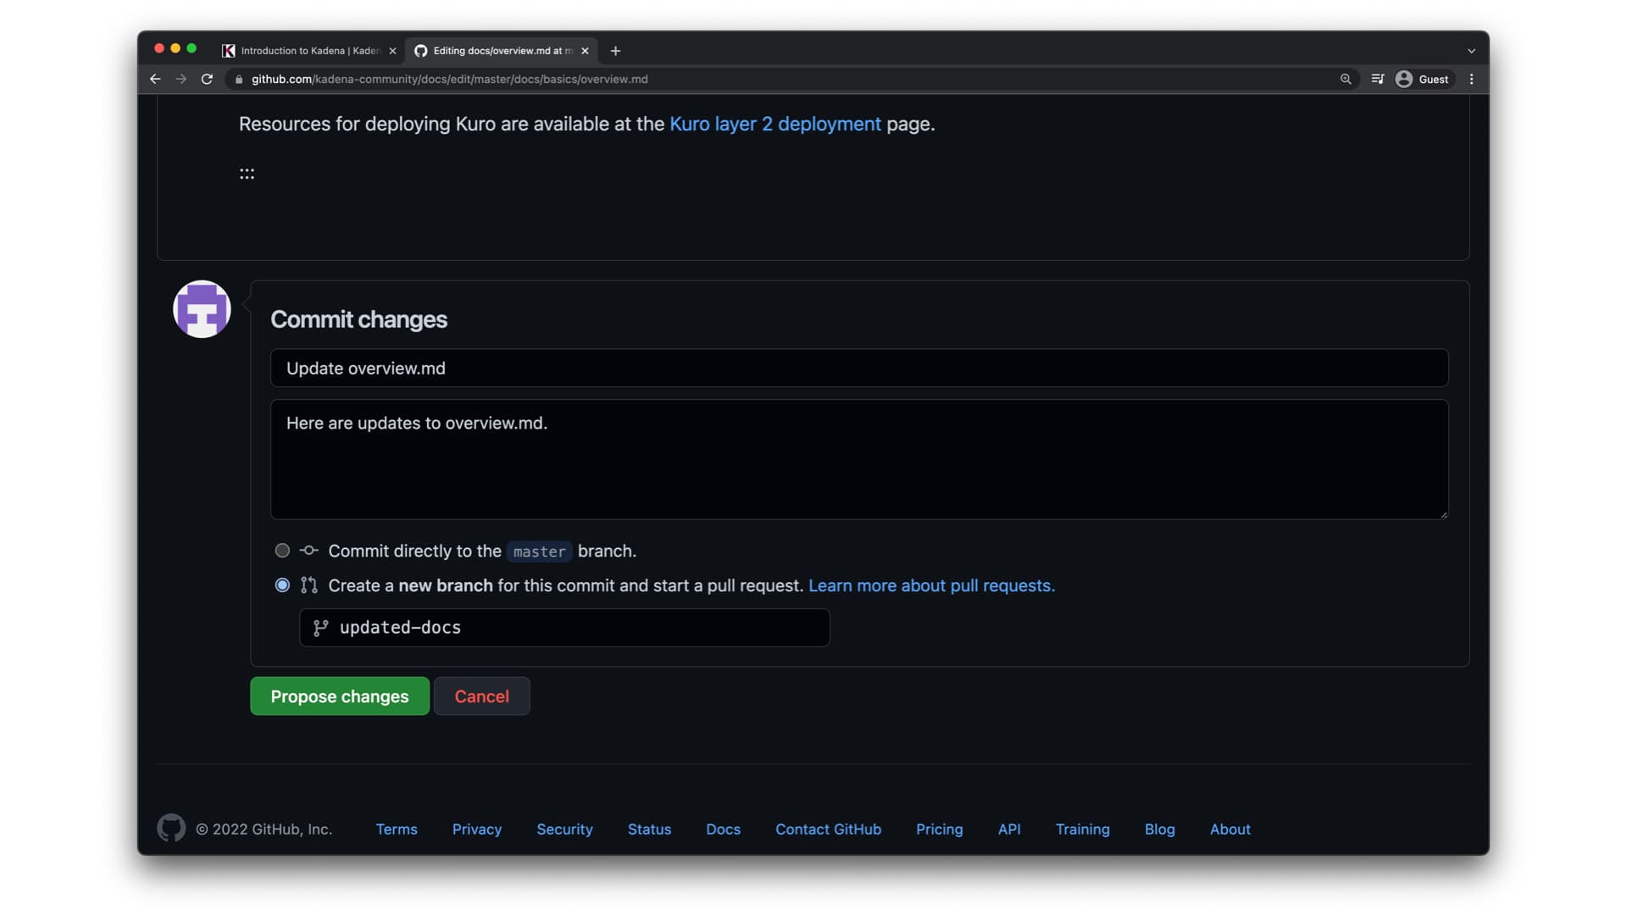Click the user avatar next to Commit changes

[x=202, y=309]
